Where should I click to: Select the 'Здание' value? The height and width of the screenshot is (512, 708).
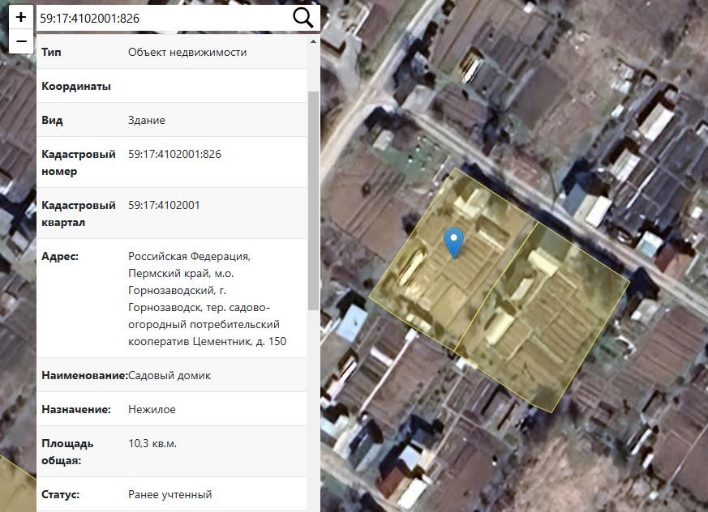point(147,121)
